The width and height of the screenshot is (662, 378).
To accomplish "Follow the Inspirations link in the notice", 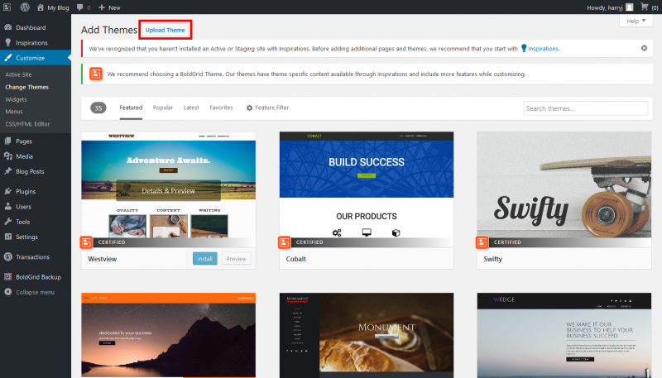I will point(544,49).
